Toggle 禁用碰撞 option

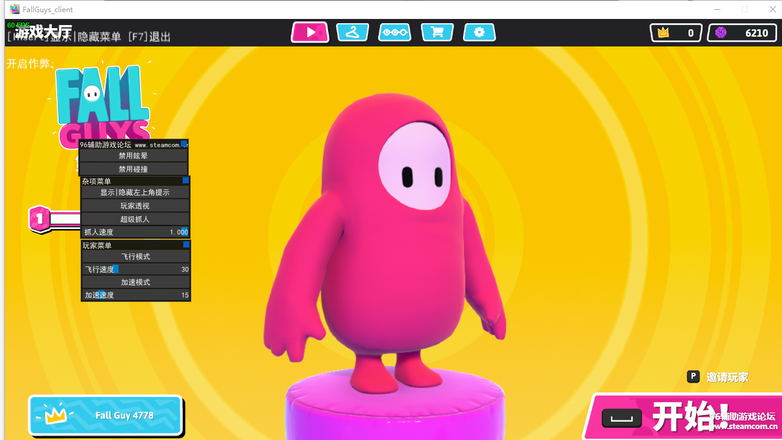tap(133, 169)
